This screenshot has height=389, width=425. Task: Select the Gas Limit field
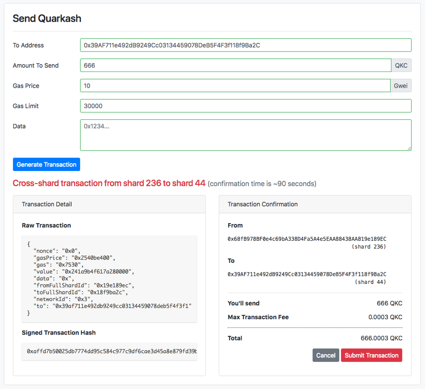click(x=245, y=106)
